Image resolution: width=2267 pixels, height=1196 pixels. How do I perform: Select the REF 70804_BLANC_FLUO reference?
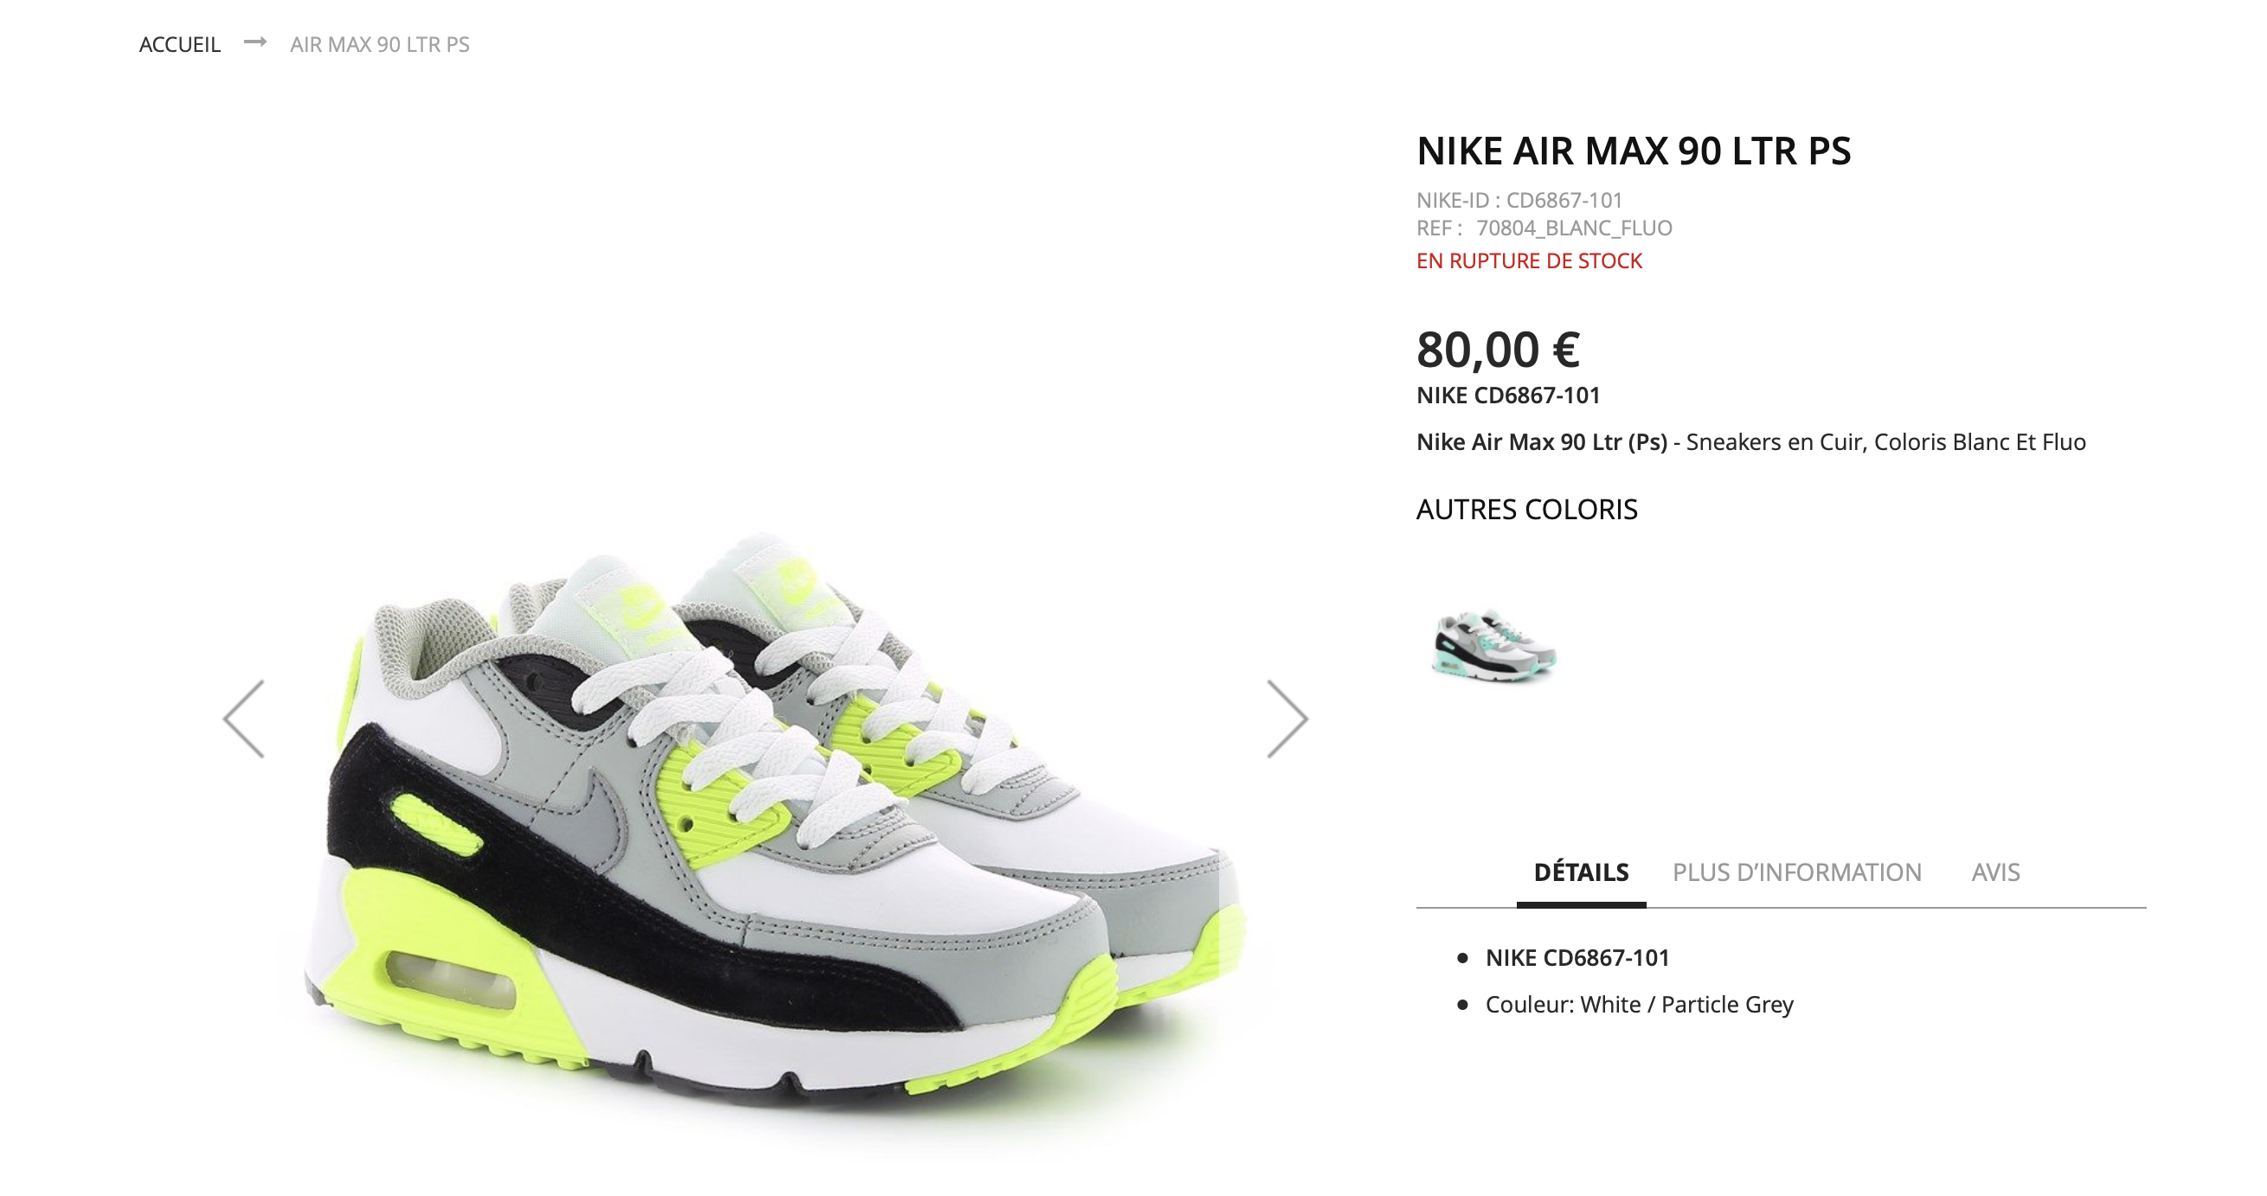click(x=1544, y=228)
